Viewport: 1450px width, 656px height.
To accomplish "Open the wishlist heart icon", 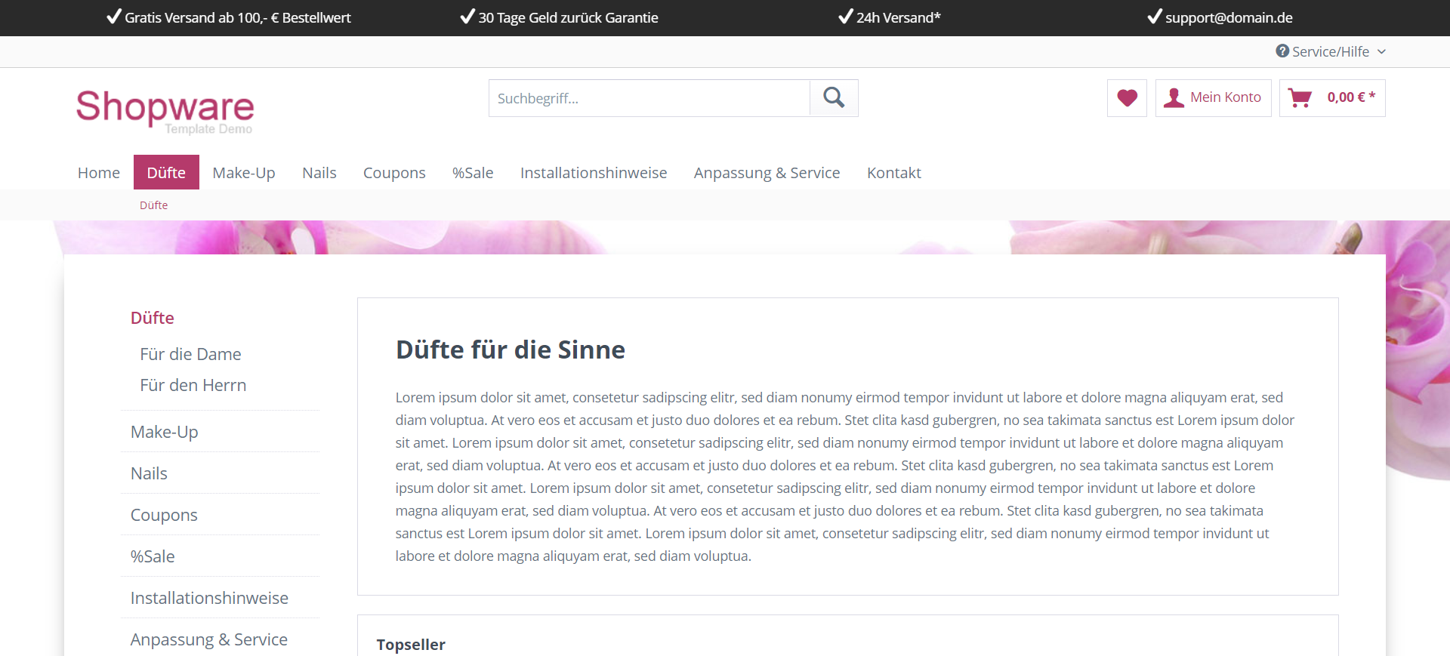I will coord(1127,98).
